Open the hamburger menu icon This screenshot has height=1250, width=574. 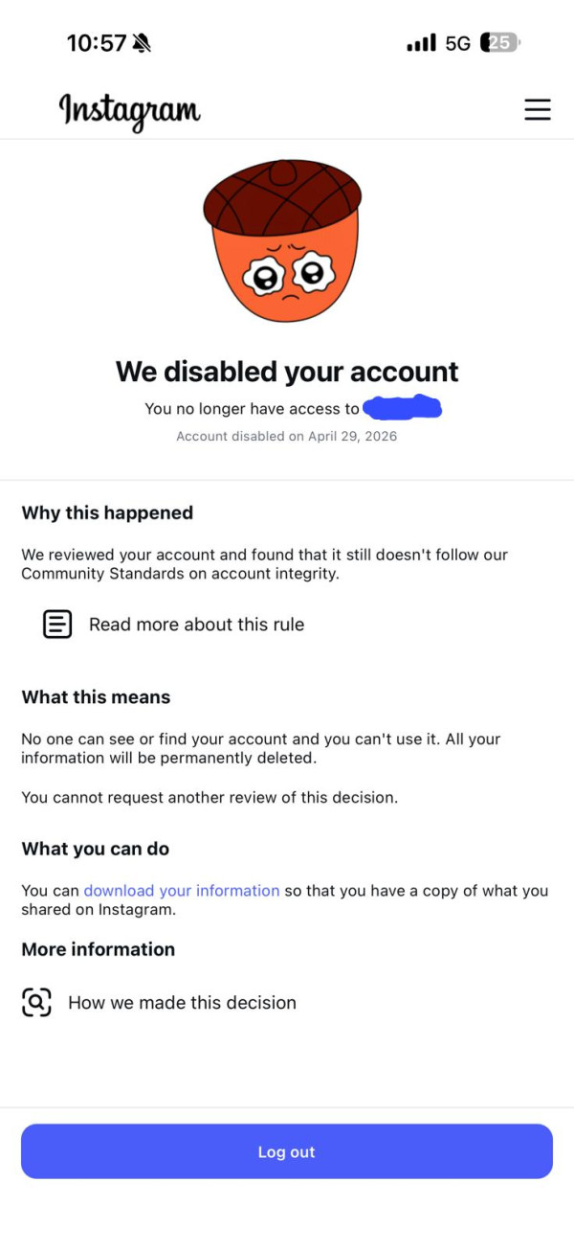(x=538, y=109)
